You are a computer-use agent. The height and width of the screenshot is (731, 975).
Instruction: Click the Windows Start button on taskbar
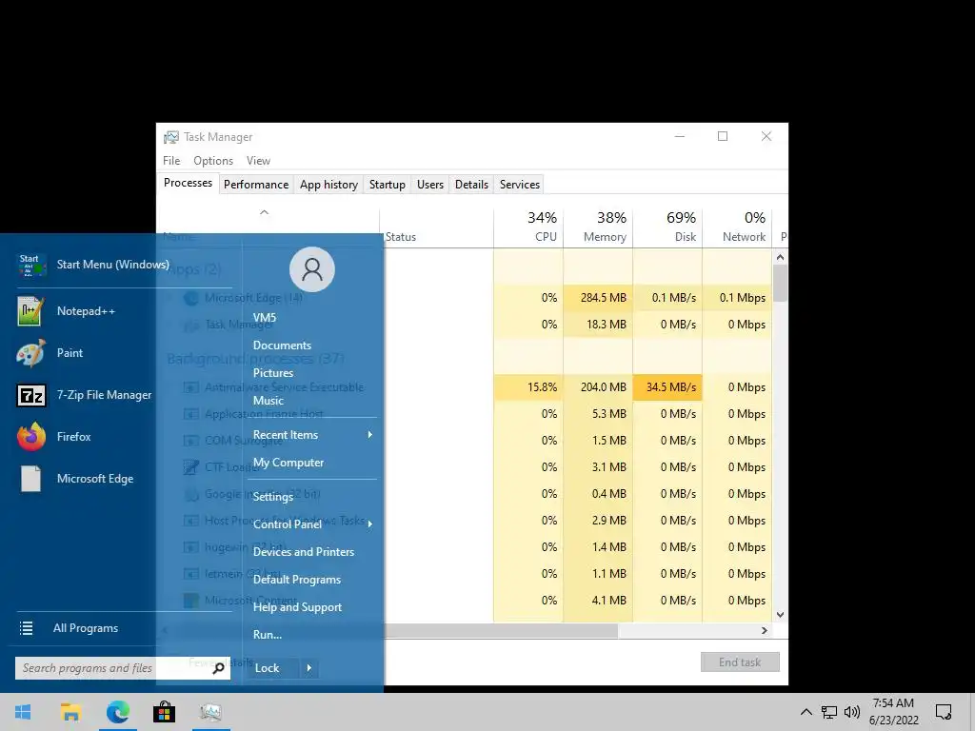(23, 712)
